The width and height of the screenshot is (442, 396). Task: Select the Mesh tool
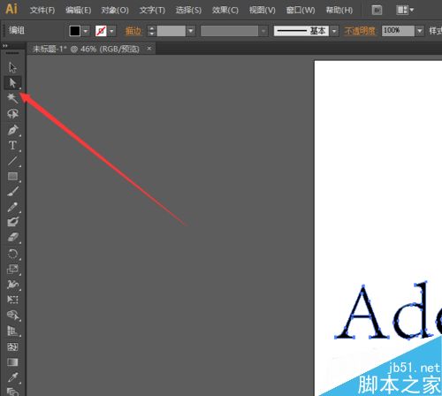tap(12, 346)
